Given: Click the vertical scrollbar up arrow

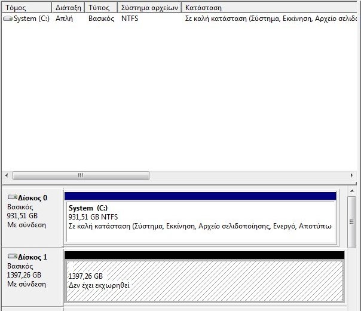Looking at the screenshot, I should click(x=352, y=191).
